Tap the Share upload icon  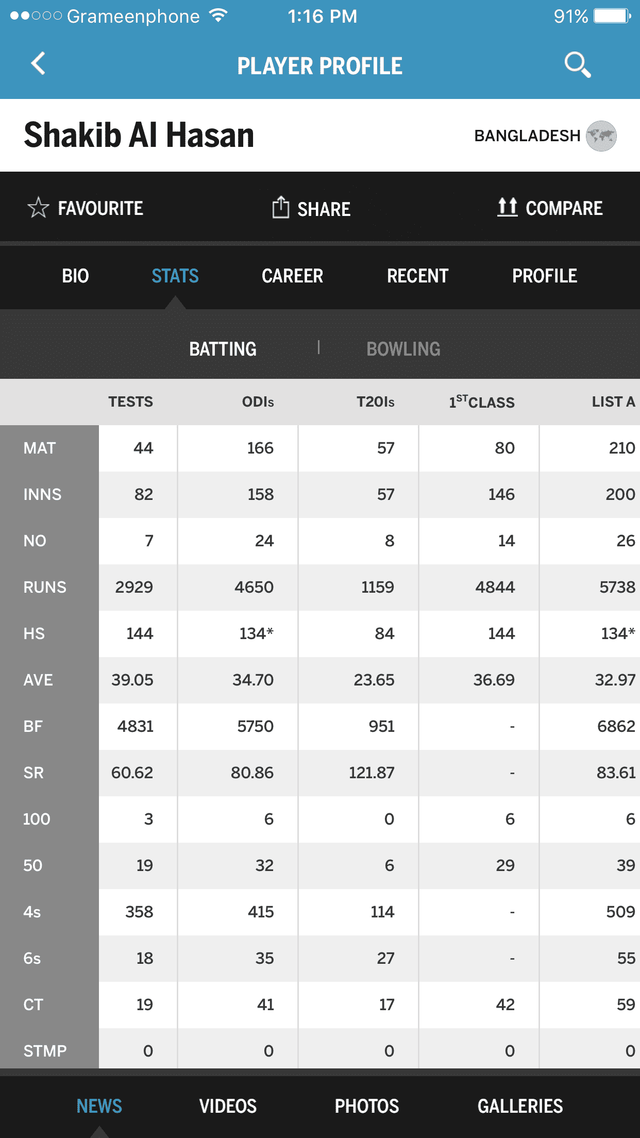click(281, 207)
